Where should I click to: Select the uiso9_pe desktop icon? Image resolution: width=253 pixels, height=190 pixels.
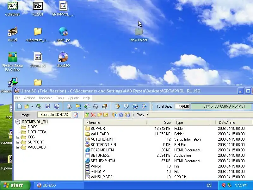coord(63,34)
